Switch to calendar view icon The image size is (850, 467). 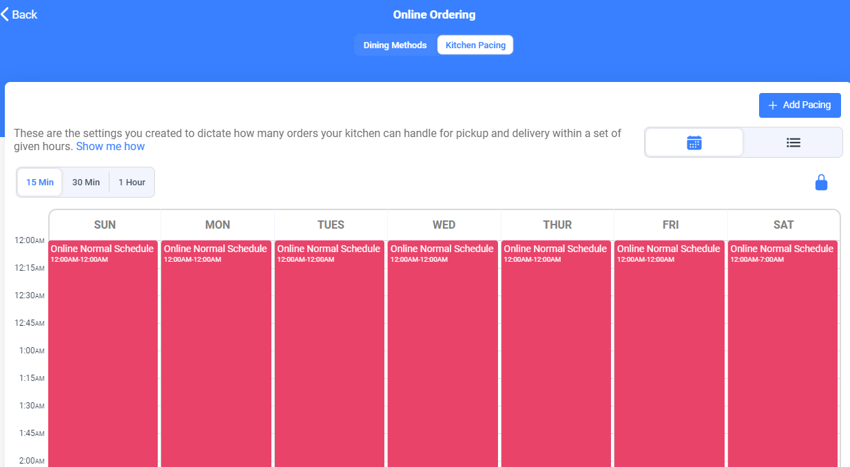click(694, 143)
